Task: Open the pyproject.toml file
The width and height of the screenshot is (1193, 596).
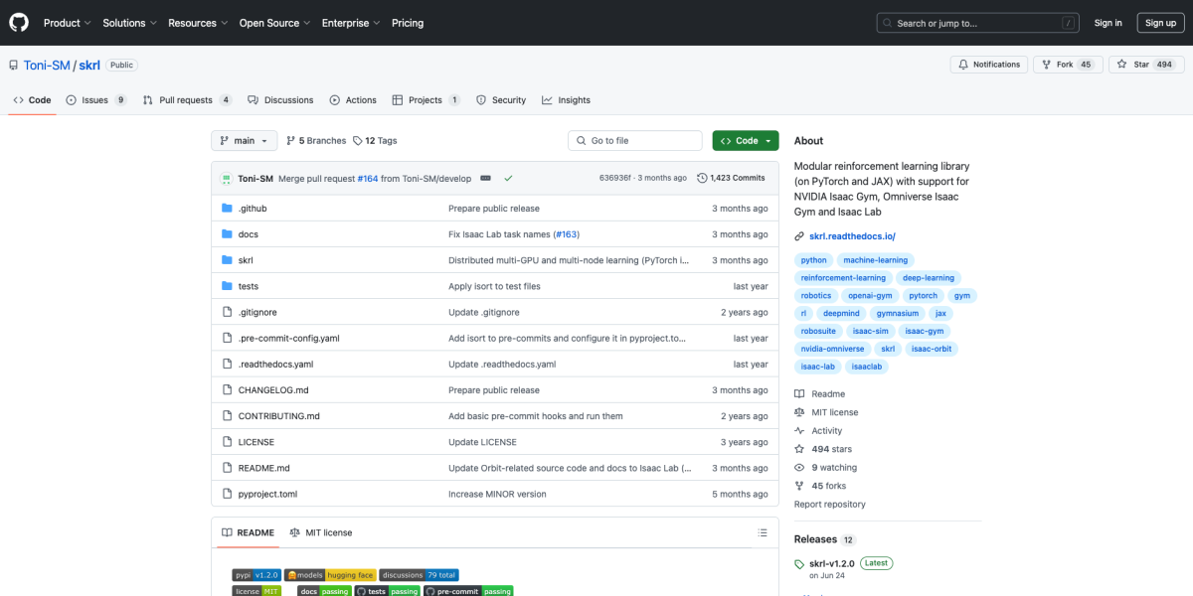Action: tap(267, 494)
